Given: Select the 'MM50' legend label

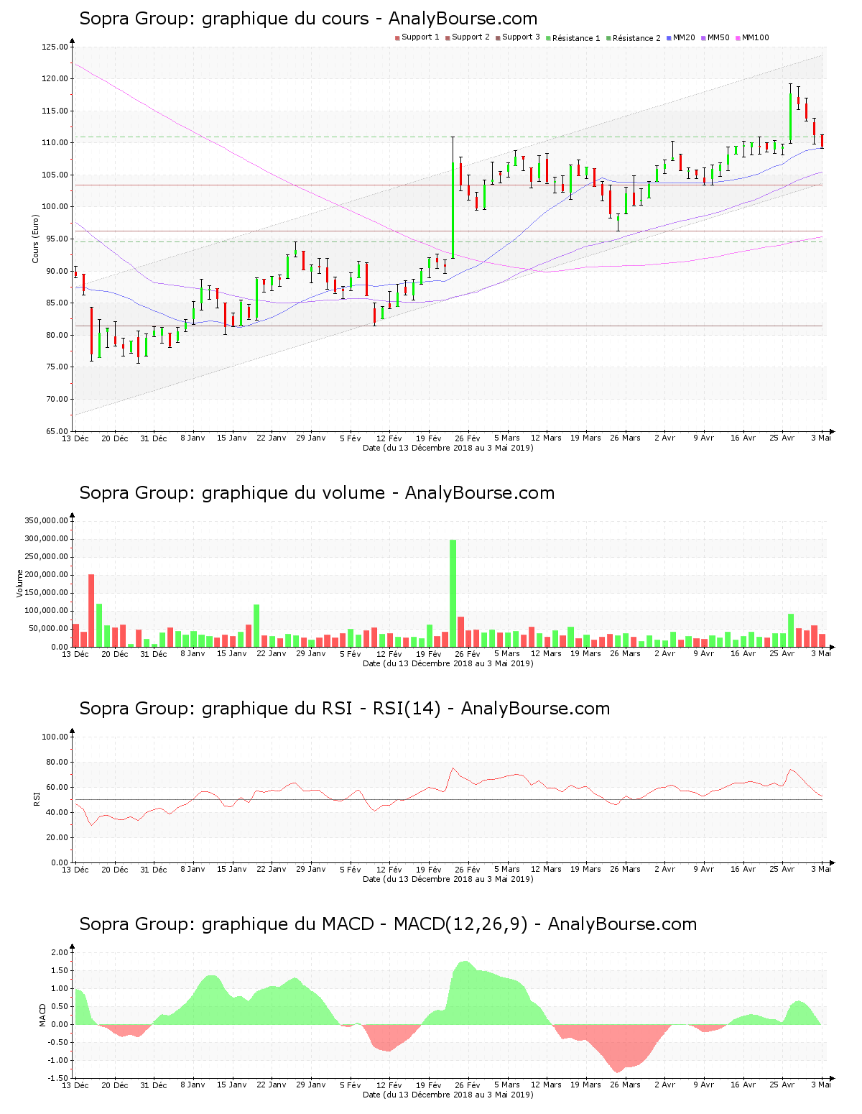Looking at the screenshot, I should click(718, 37).
